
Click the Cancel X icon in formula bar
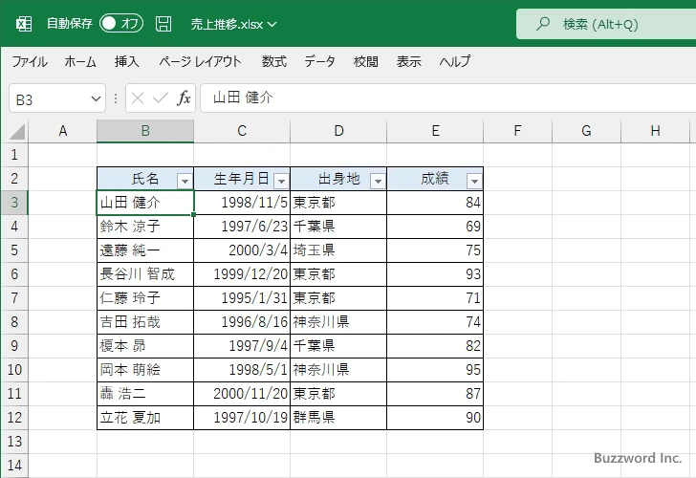click(x=138, y=98)
